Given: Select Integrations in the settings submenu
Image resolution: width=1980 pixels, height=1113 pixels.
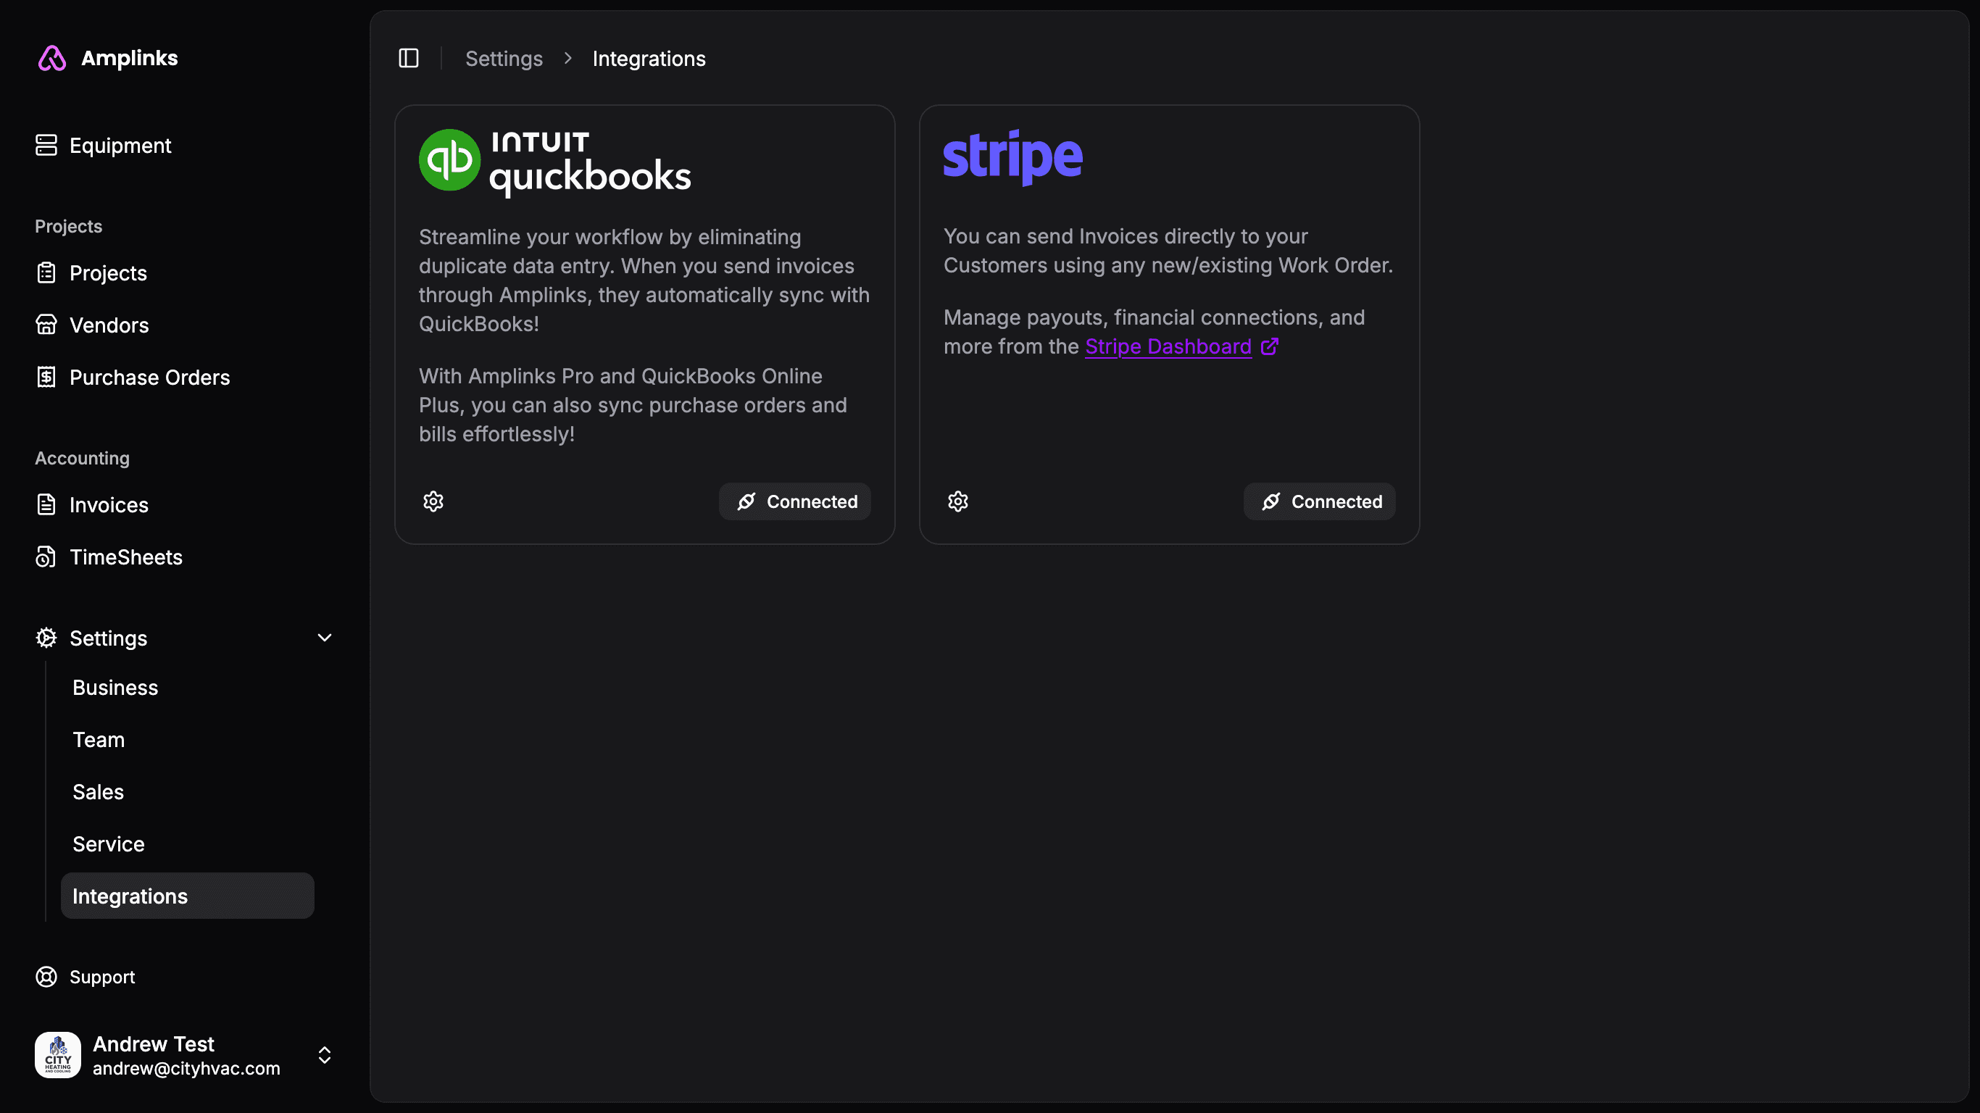Looking at the screenshot, I should pyautogui.click(x=130, y=896).
